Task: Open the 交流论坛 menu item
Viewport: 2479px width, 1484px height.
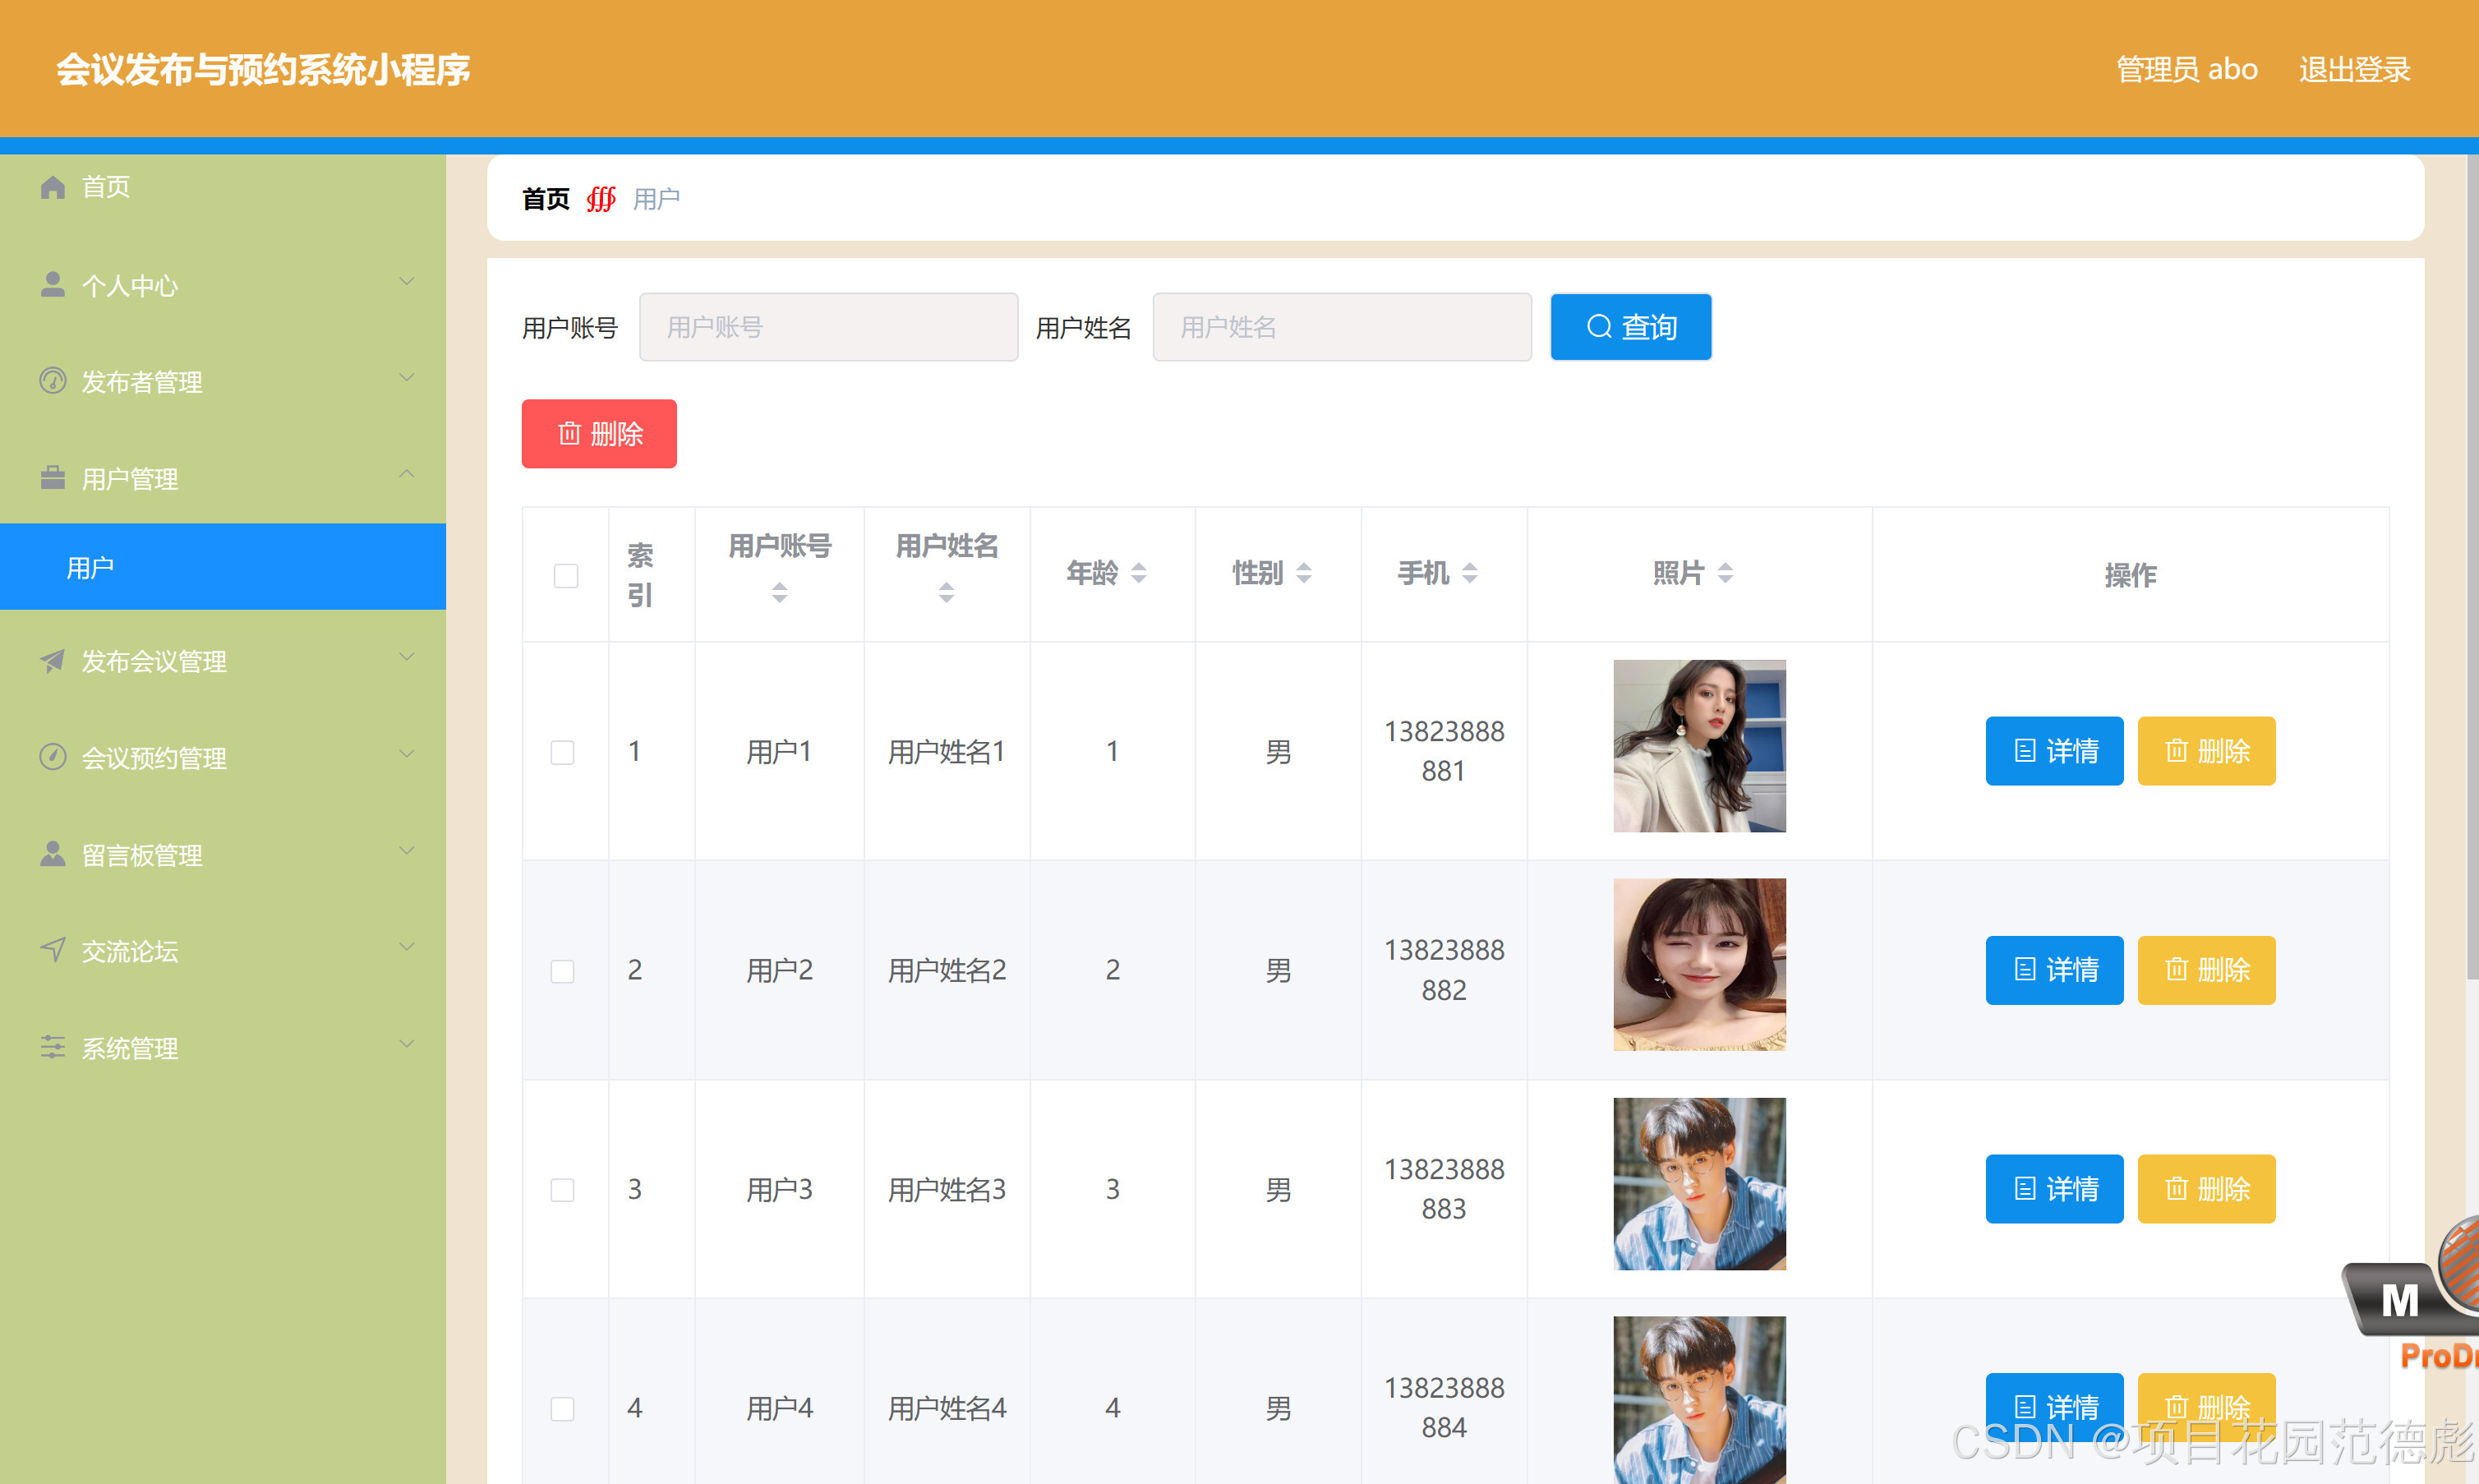Action: (x=130, y=951)
